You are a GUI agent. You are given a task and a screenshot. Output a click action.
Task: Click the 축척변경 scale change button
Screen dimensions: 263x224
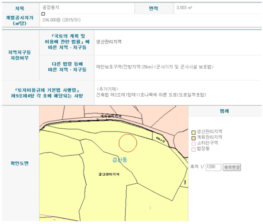click(x=231, y=167)
